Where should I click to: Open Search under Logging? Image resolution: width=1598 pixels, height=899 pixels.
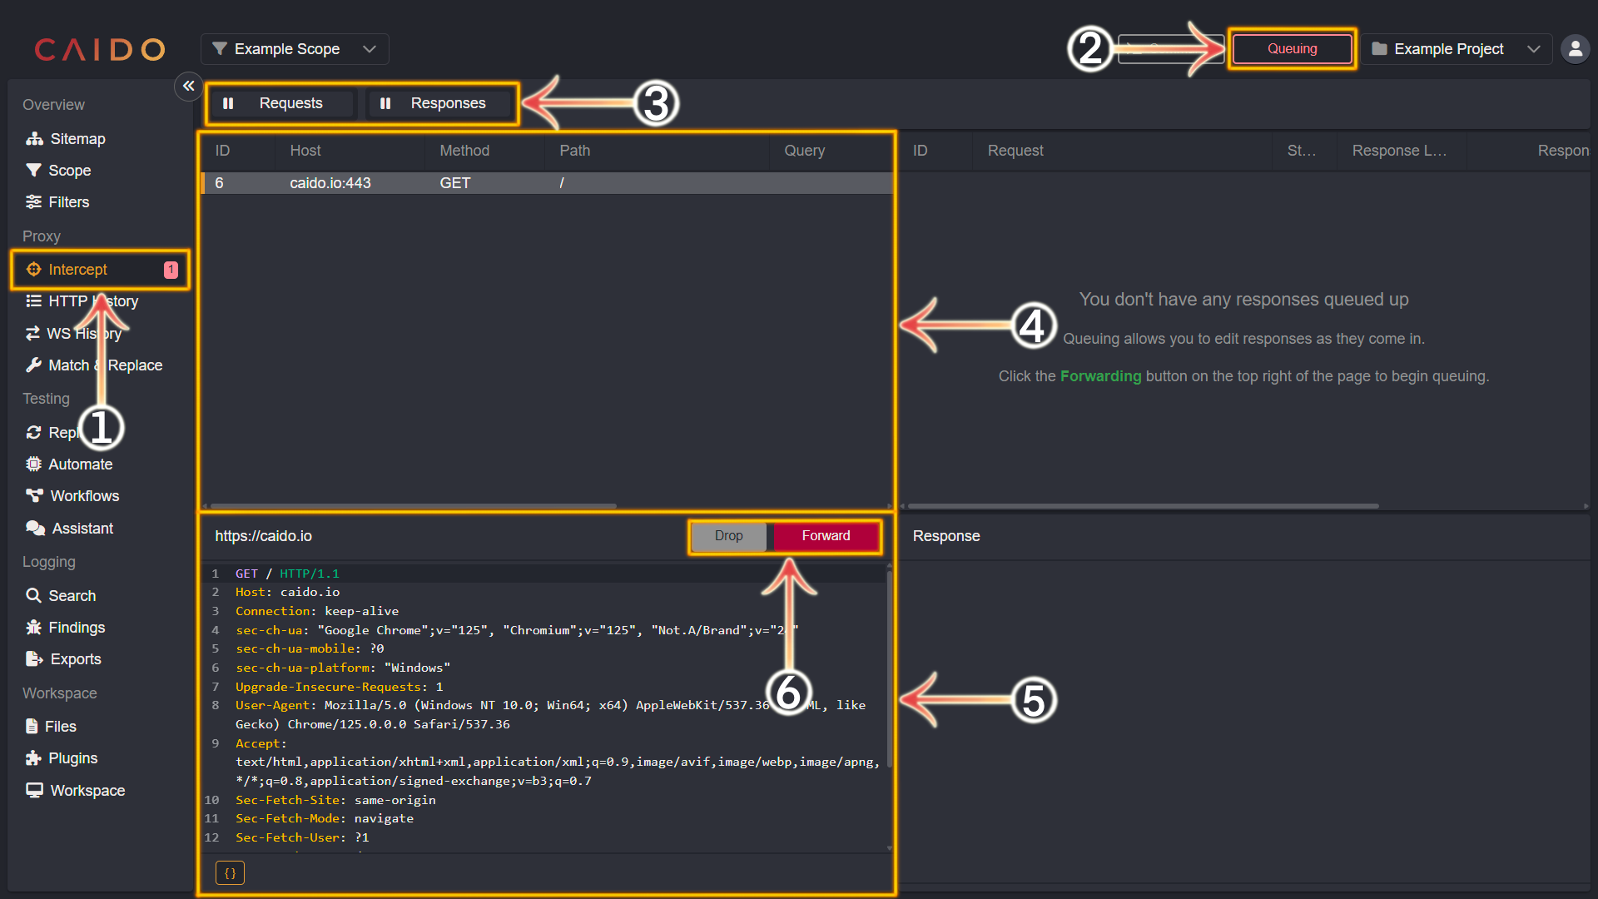click(61, 596)
